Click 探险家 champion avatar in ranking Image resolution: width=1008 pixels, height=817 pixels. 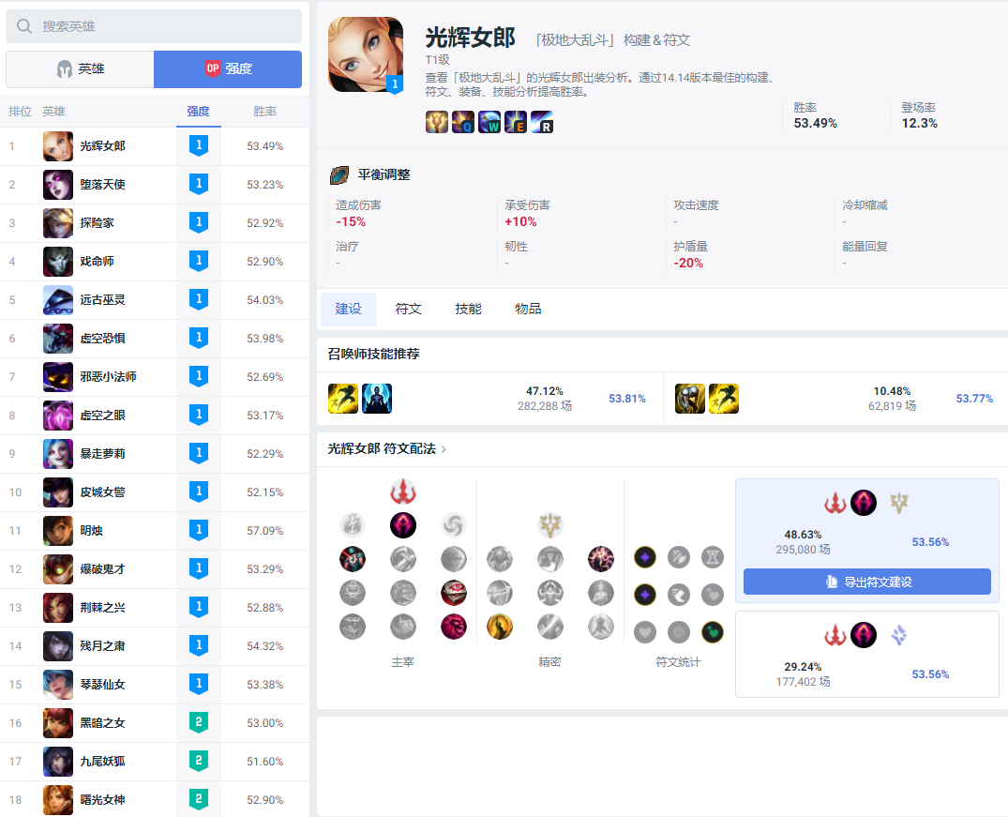coord(58,223)
